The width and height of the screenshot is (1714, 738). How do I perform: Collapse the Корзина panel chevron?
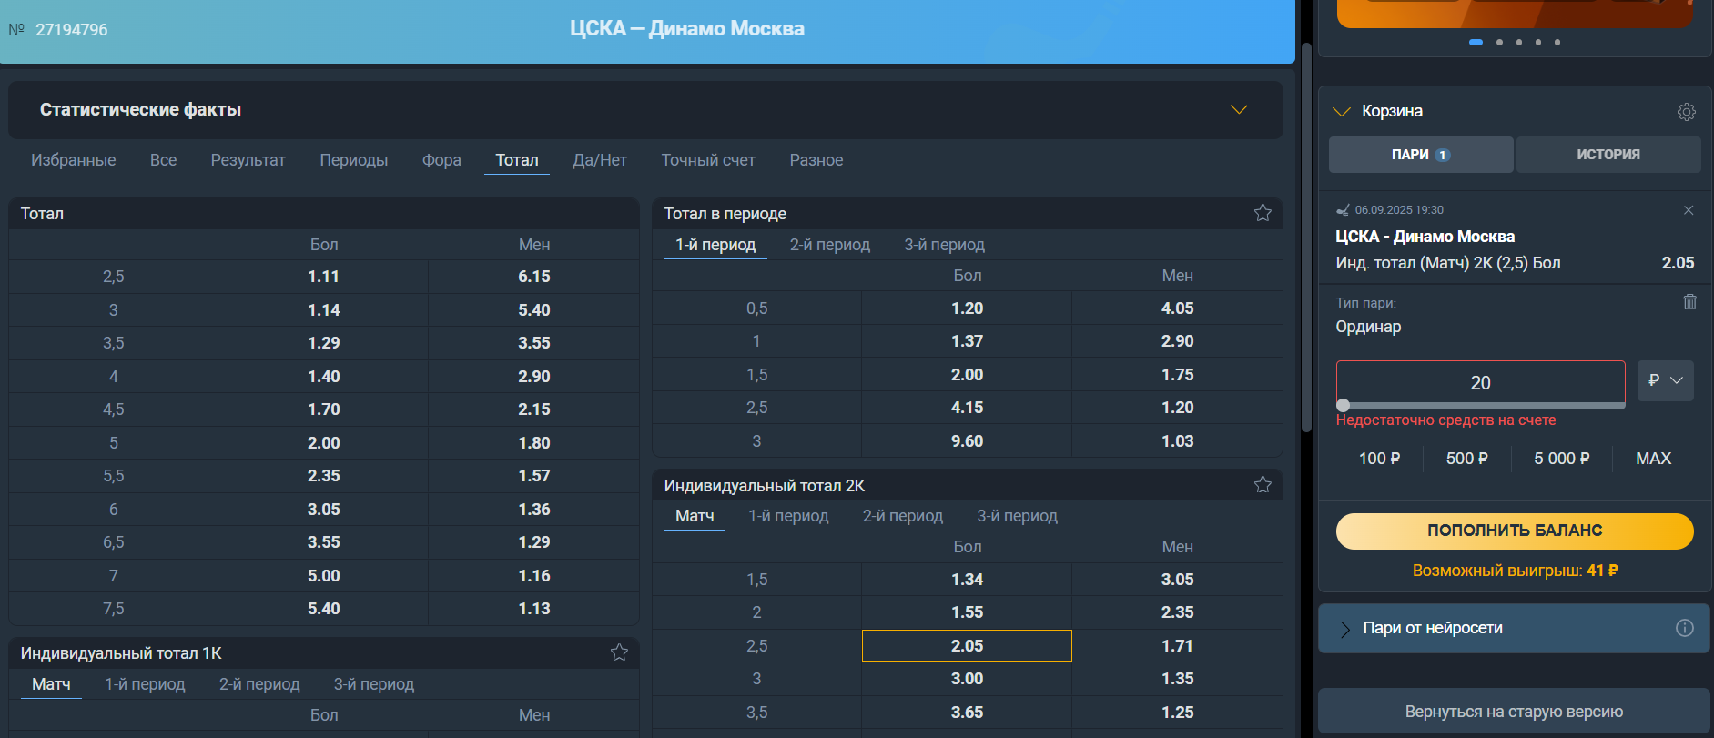click(1342, 111)
